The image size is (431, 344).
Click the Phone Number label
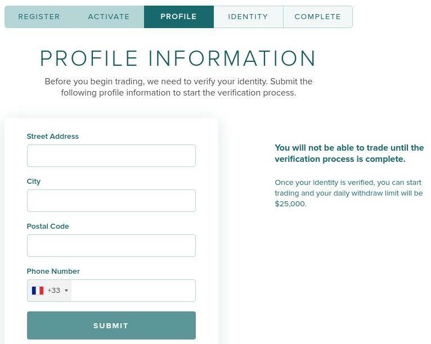pos(53,271)
